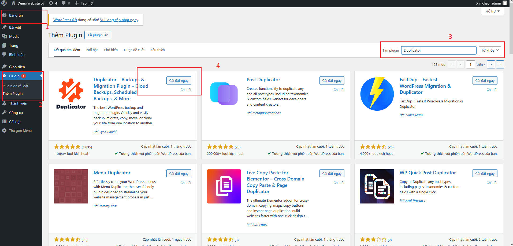The height and width of the screenshot is (246, 513).
Task: Switch to the Phổ biến tab
Action: pyautogui.click(x=110, y=50)
